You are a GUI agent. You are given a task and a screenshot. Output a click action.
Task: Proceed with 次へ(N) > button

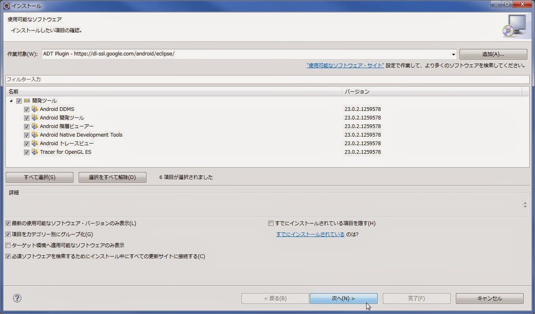tap(343, 299)
